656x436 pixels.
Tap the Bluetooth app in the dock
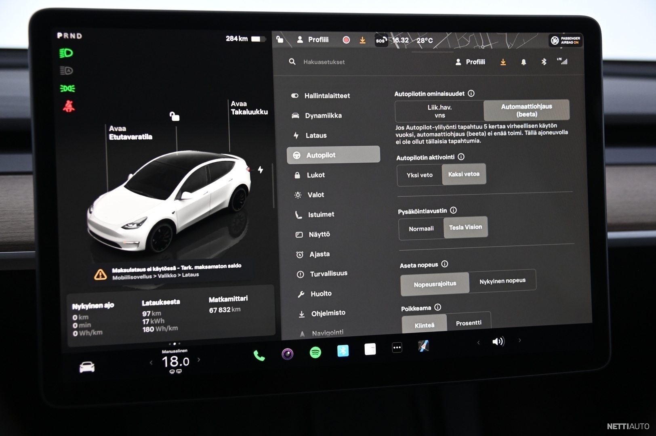pyautogui.click(x=343, y=350)
